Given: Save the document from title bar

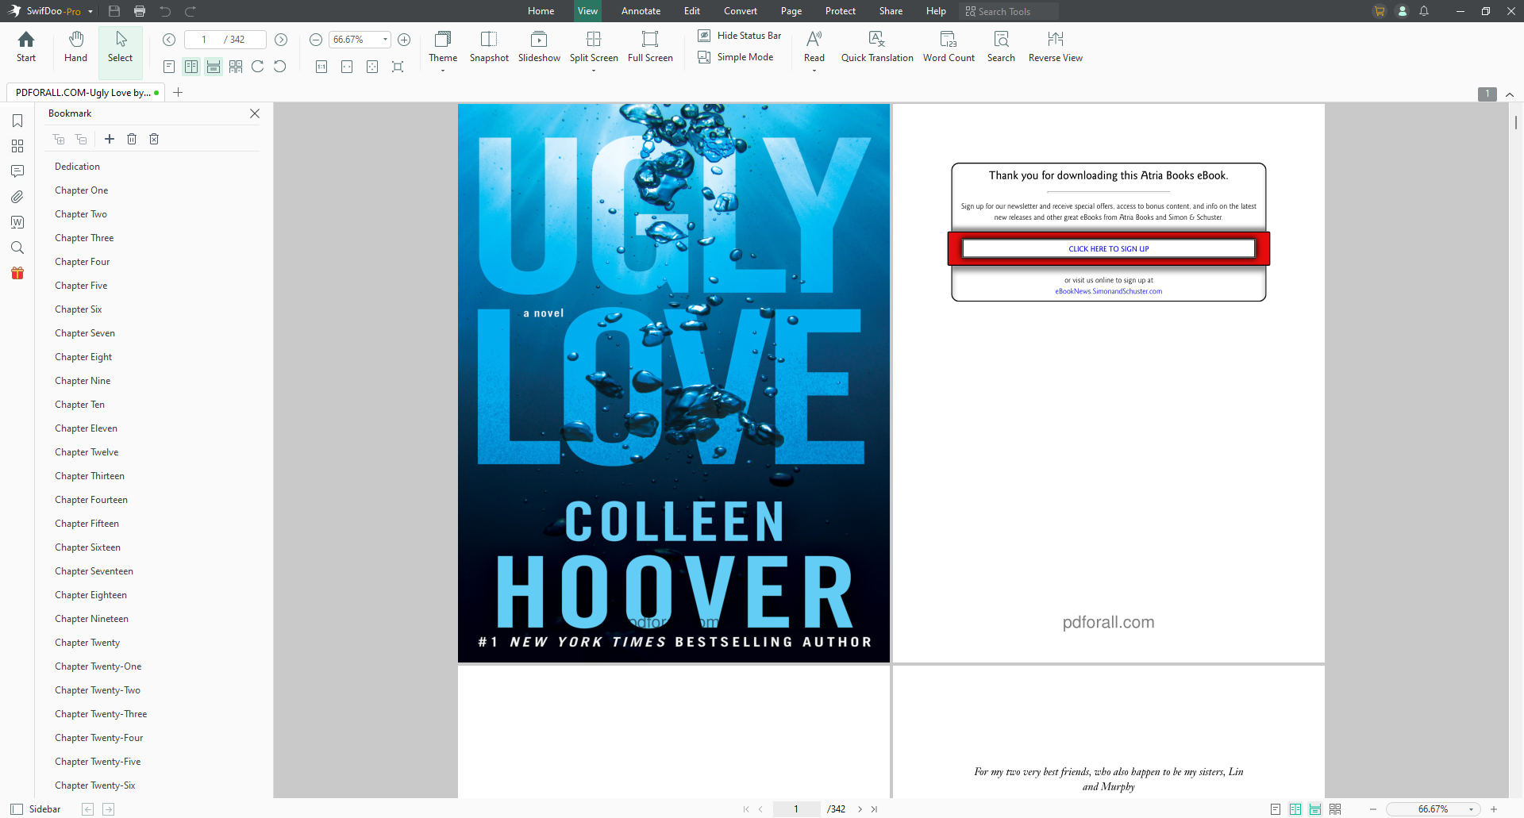Looking at the screenshot, I should coord(114,11).
